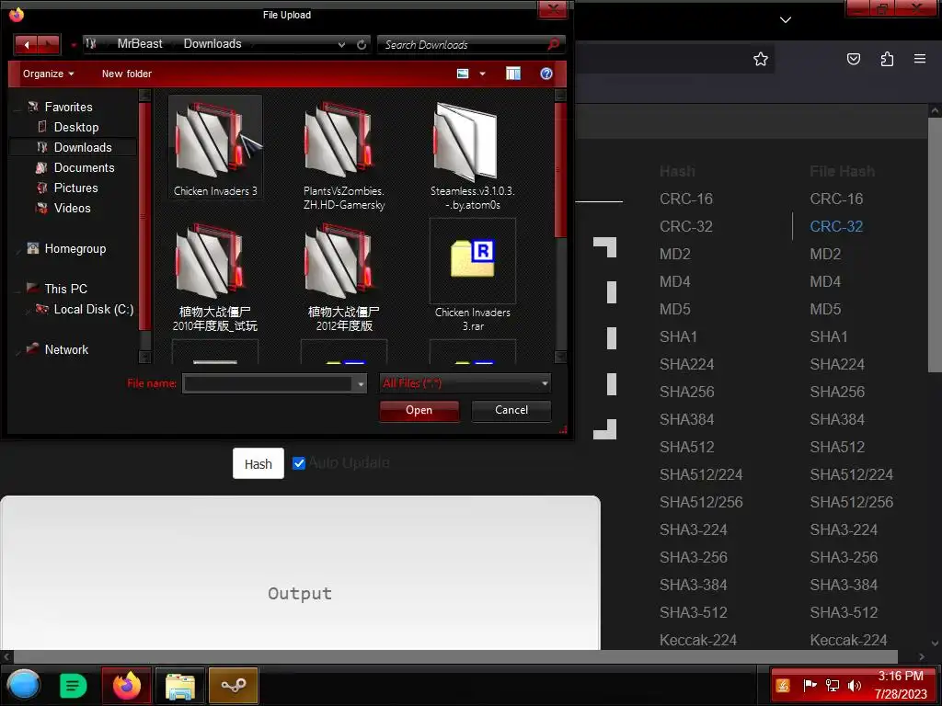Screen dimensions: 942x706
Task: Refresh the Downloads folder listing
Action: point(361,44)
